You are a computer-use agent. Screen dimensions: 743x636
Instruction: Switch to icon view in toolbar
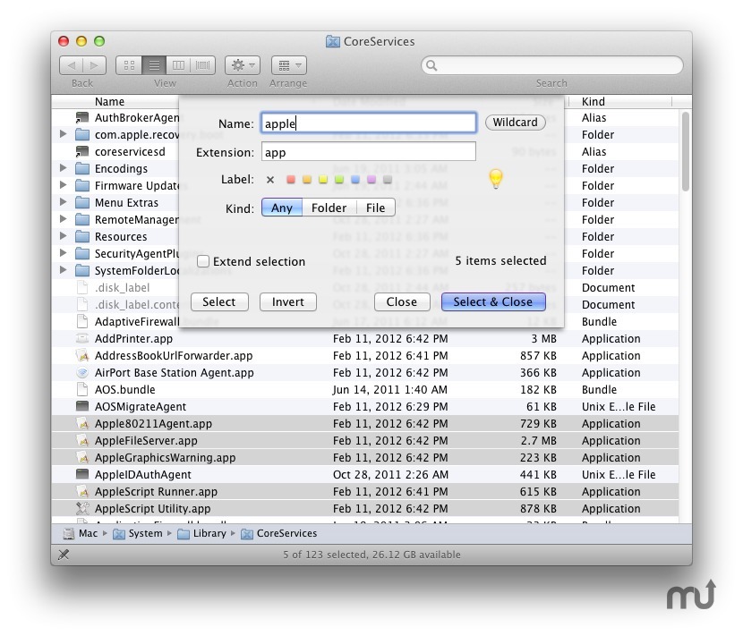(129, 65)
